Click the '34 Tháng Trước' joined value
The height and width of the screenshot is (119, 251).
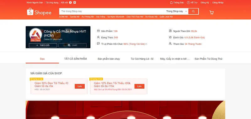pyautogui.click(x=193, y=44)
